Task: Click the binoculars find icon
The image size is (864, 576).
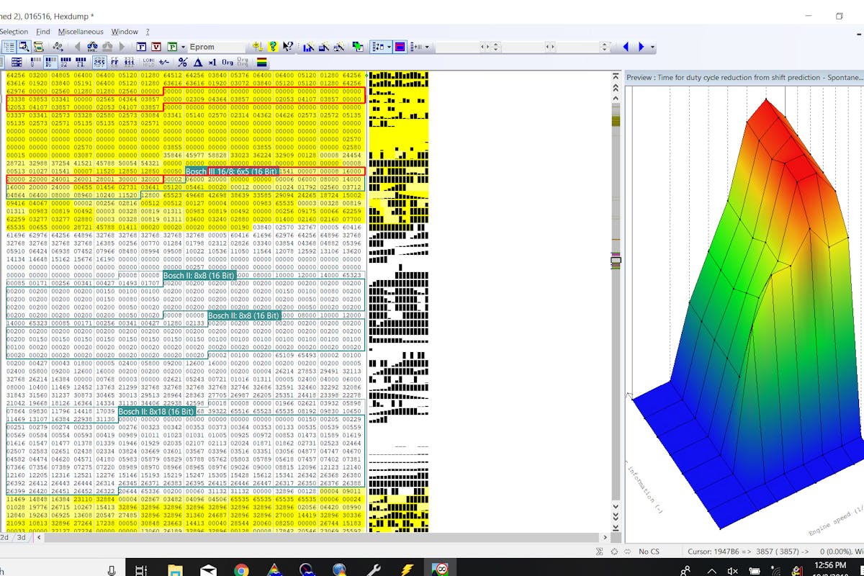Action: coord(91,47)
